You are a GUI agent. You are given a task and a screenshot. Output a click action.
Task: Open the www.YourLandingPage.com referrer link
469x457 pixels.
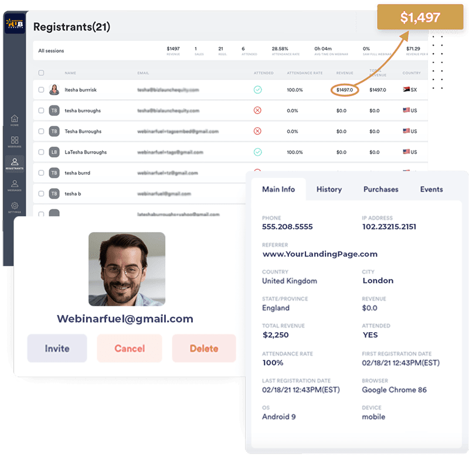(320, 254)
